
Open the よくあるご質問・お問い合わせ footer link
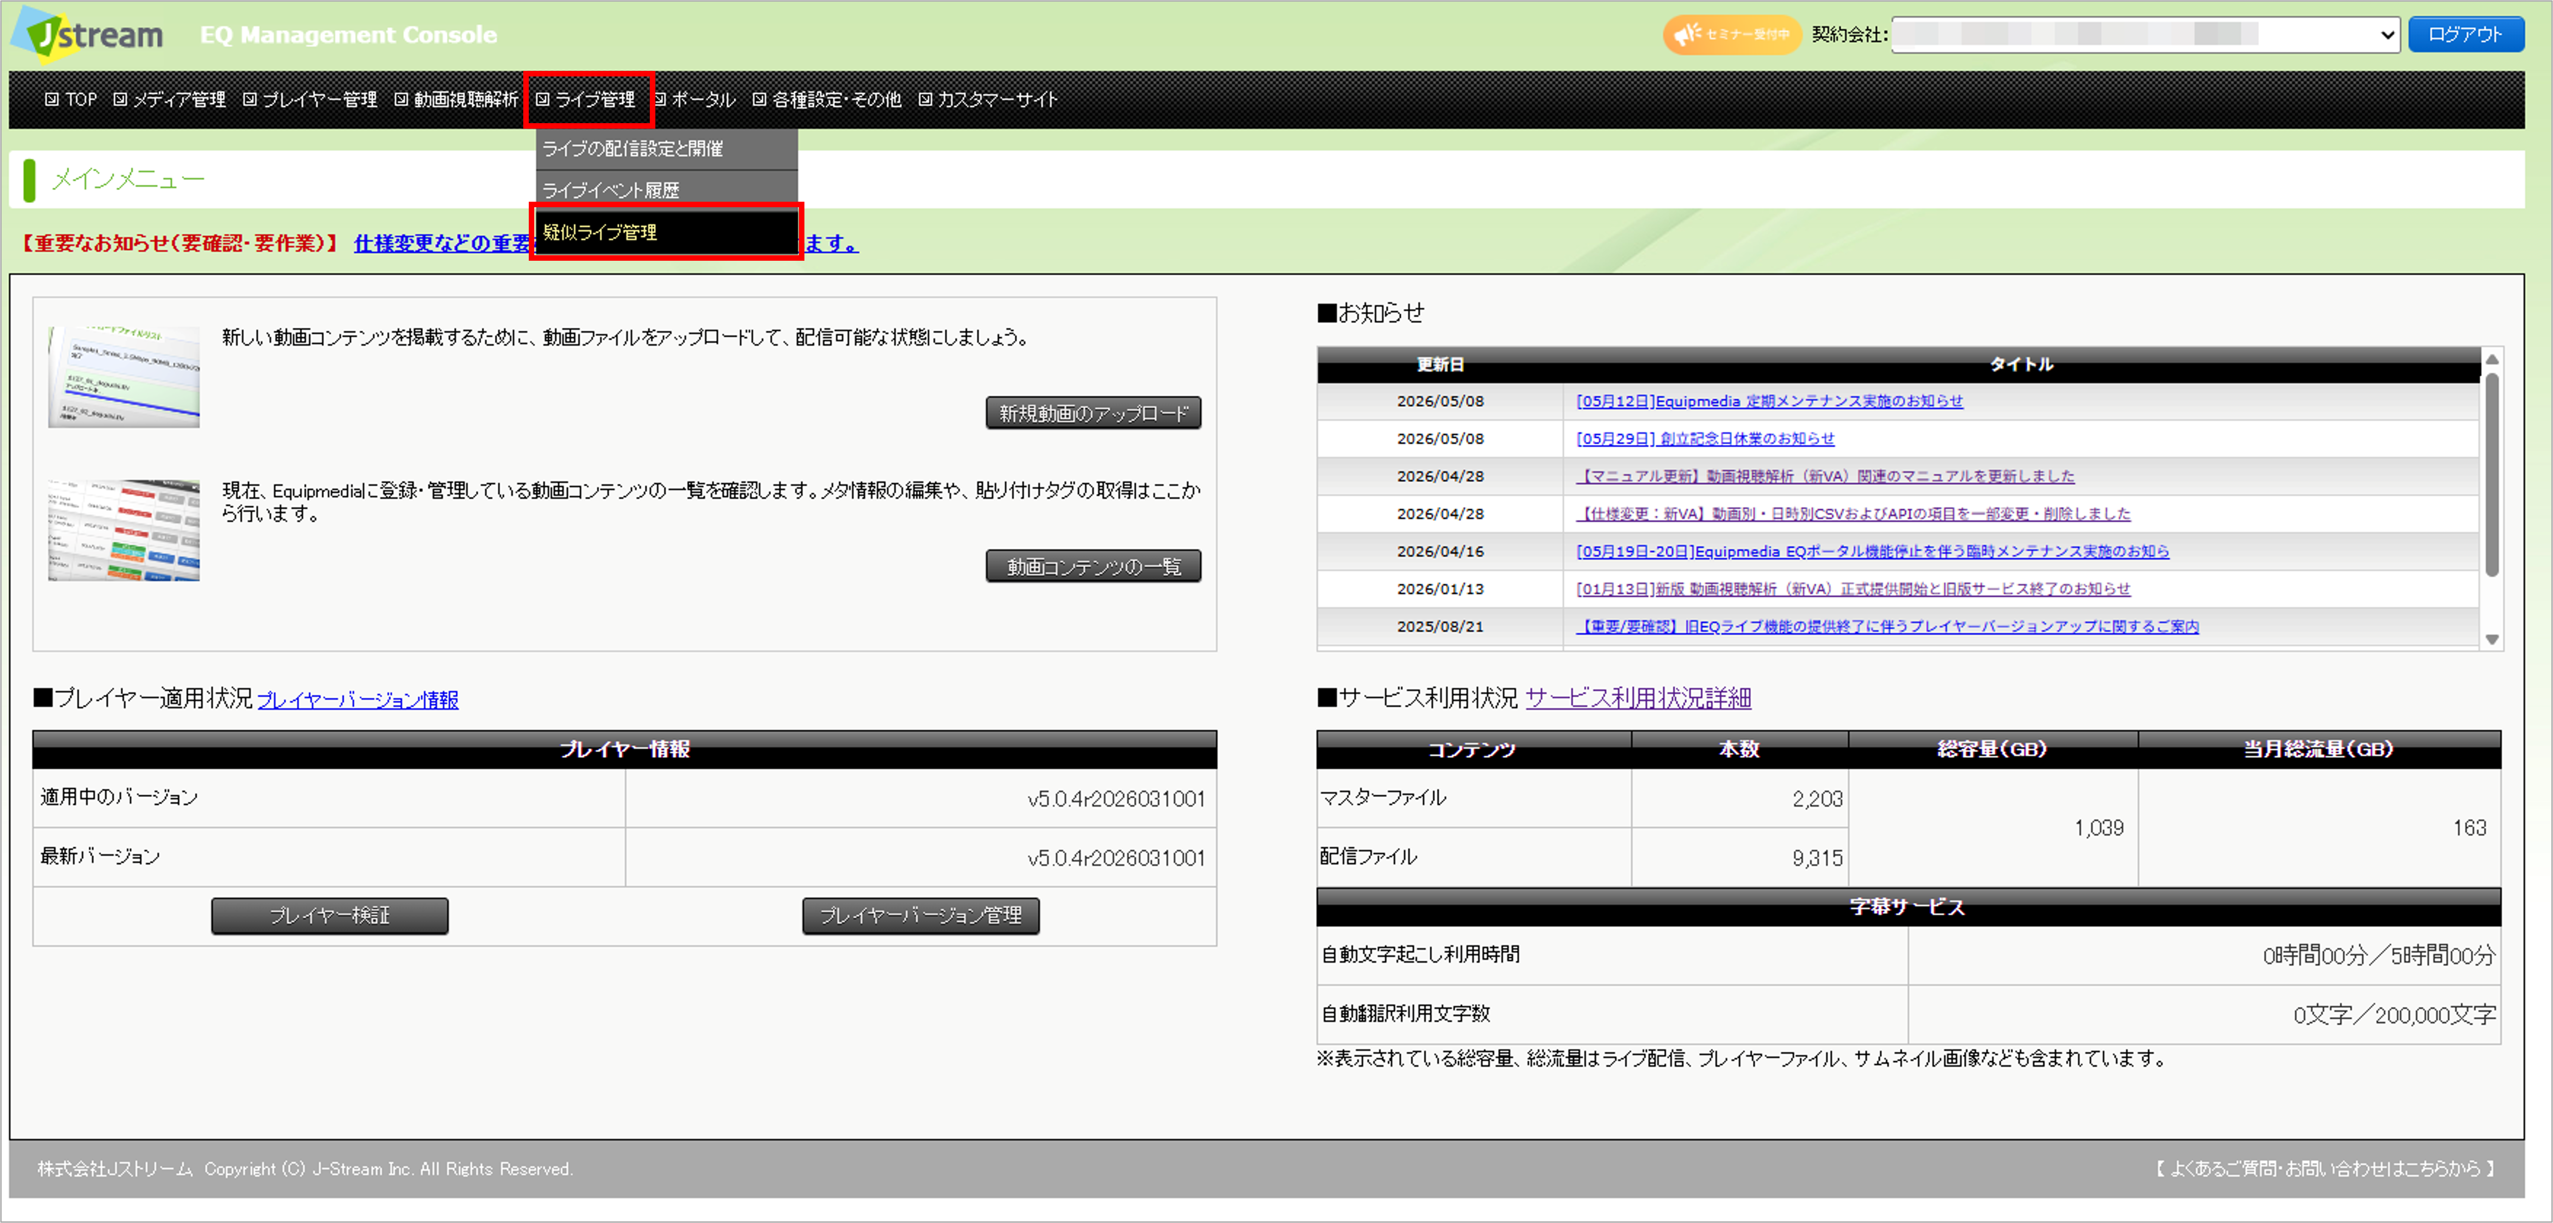point(2324,1169)
